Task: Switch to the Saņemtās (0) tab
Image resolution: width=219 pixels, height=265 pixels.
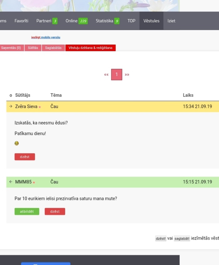Action: pos(11,48)
